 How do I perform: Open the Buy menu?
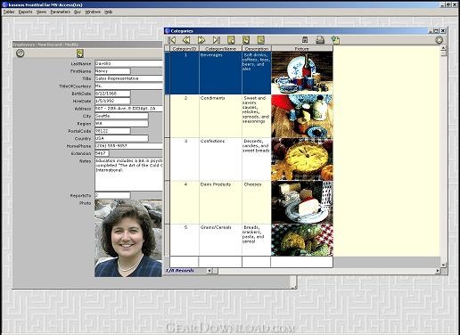point(78,12)
